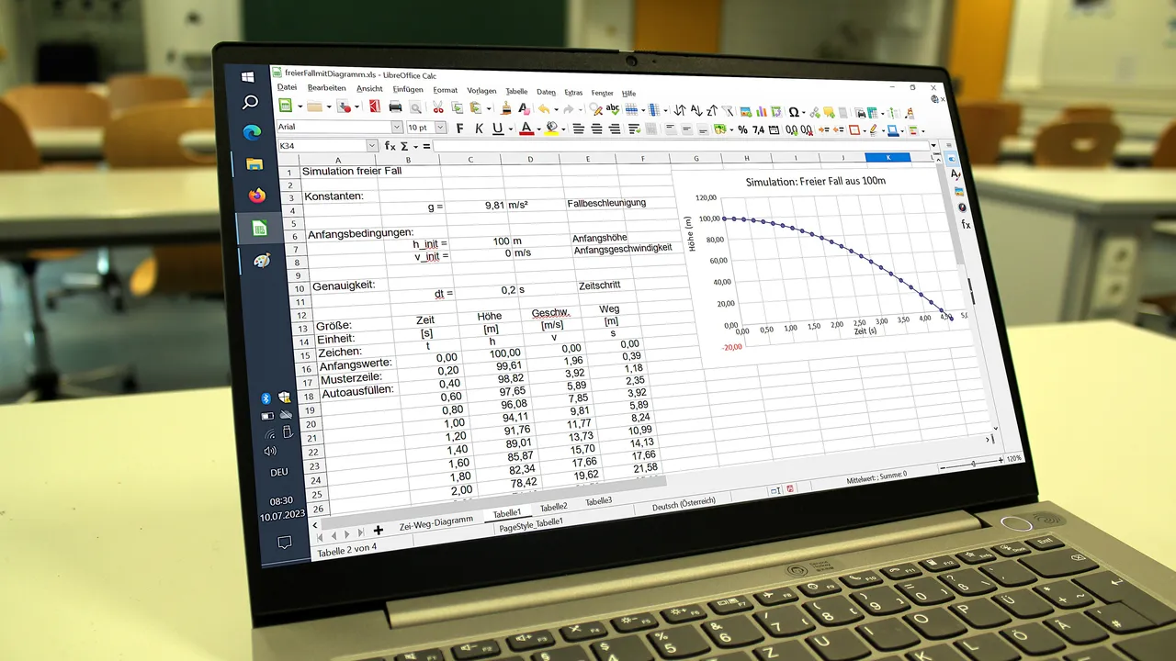Image resolution: width=1176 pixels, height=661 pixels.
Task: Open the Functions fx deck in the sidebar
Action: (966, 224)
